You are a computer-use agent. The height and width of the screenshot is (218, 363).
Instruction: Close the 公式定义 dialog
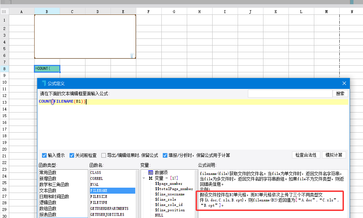[x=344, y=83]
